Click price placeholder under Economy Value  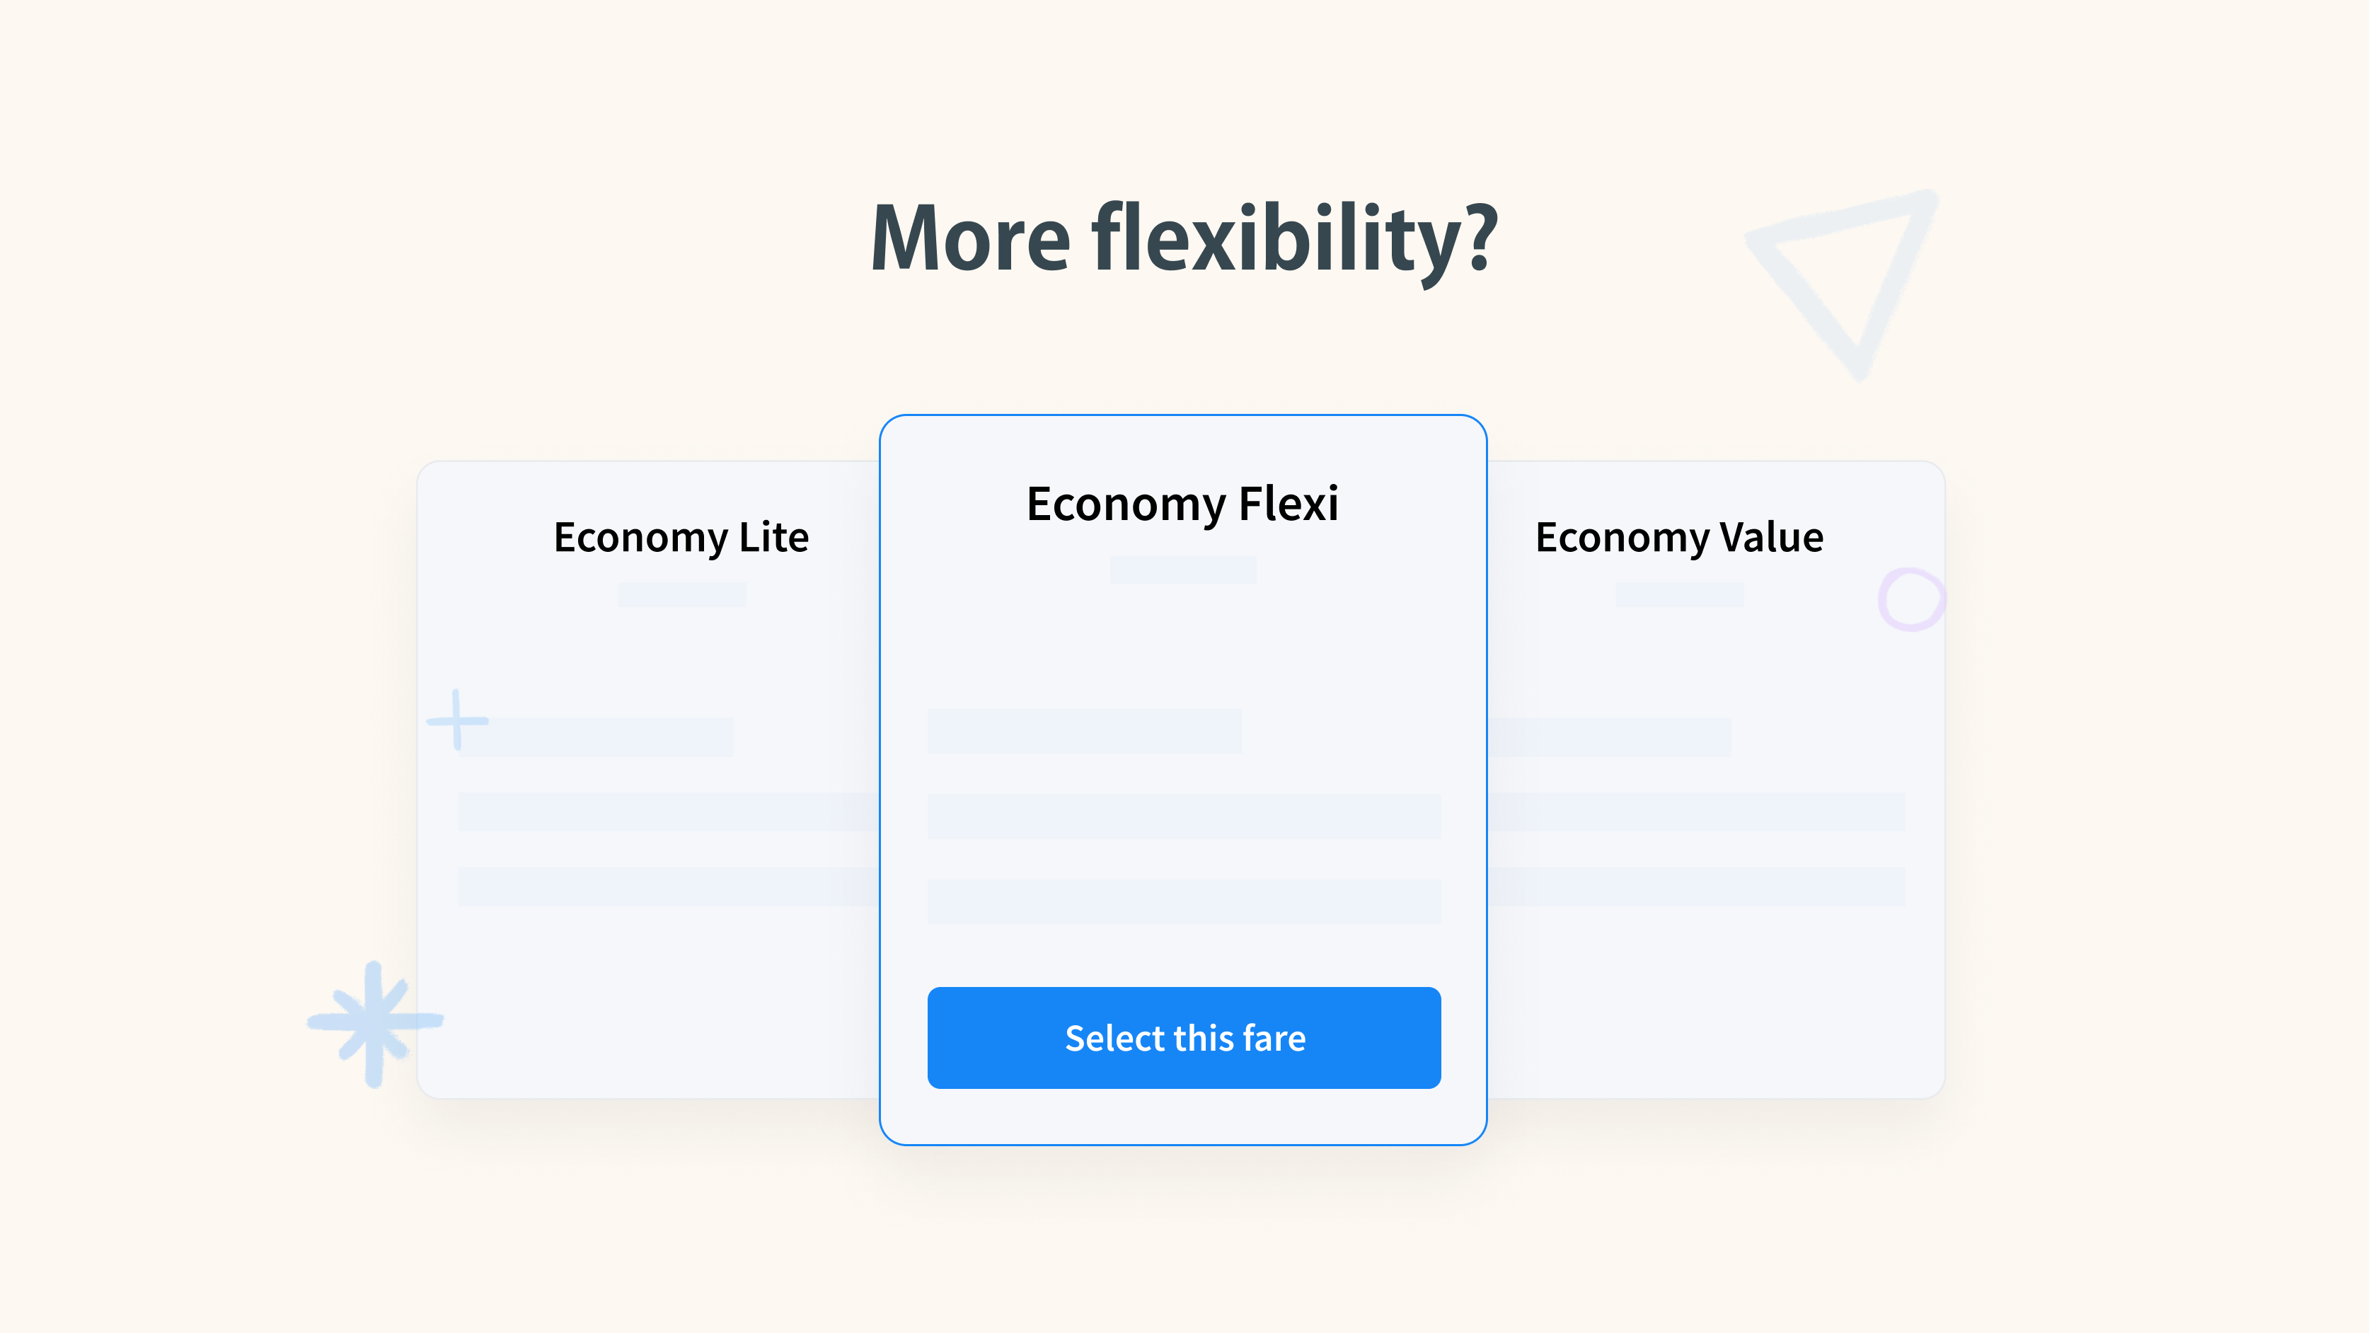tap(1679, 595)
